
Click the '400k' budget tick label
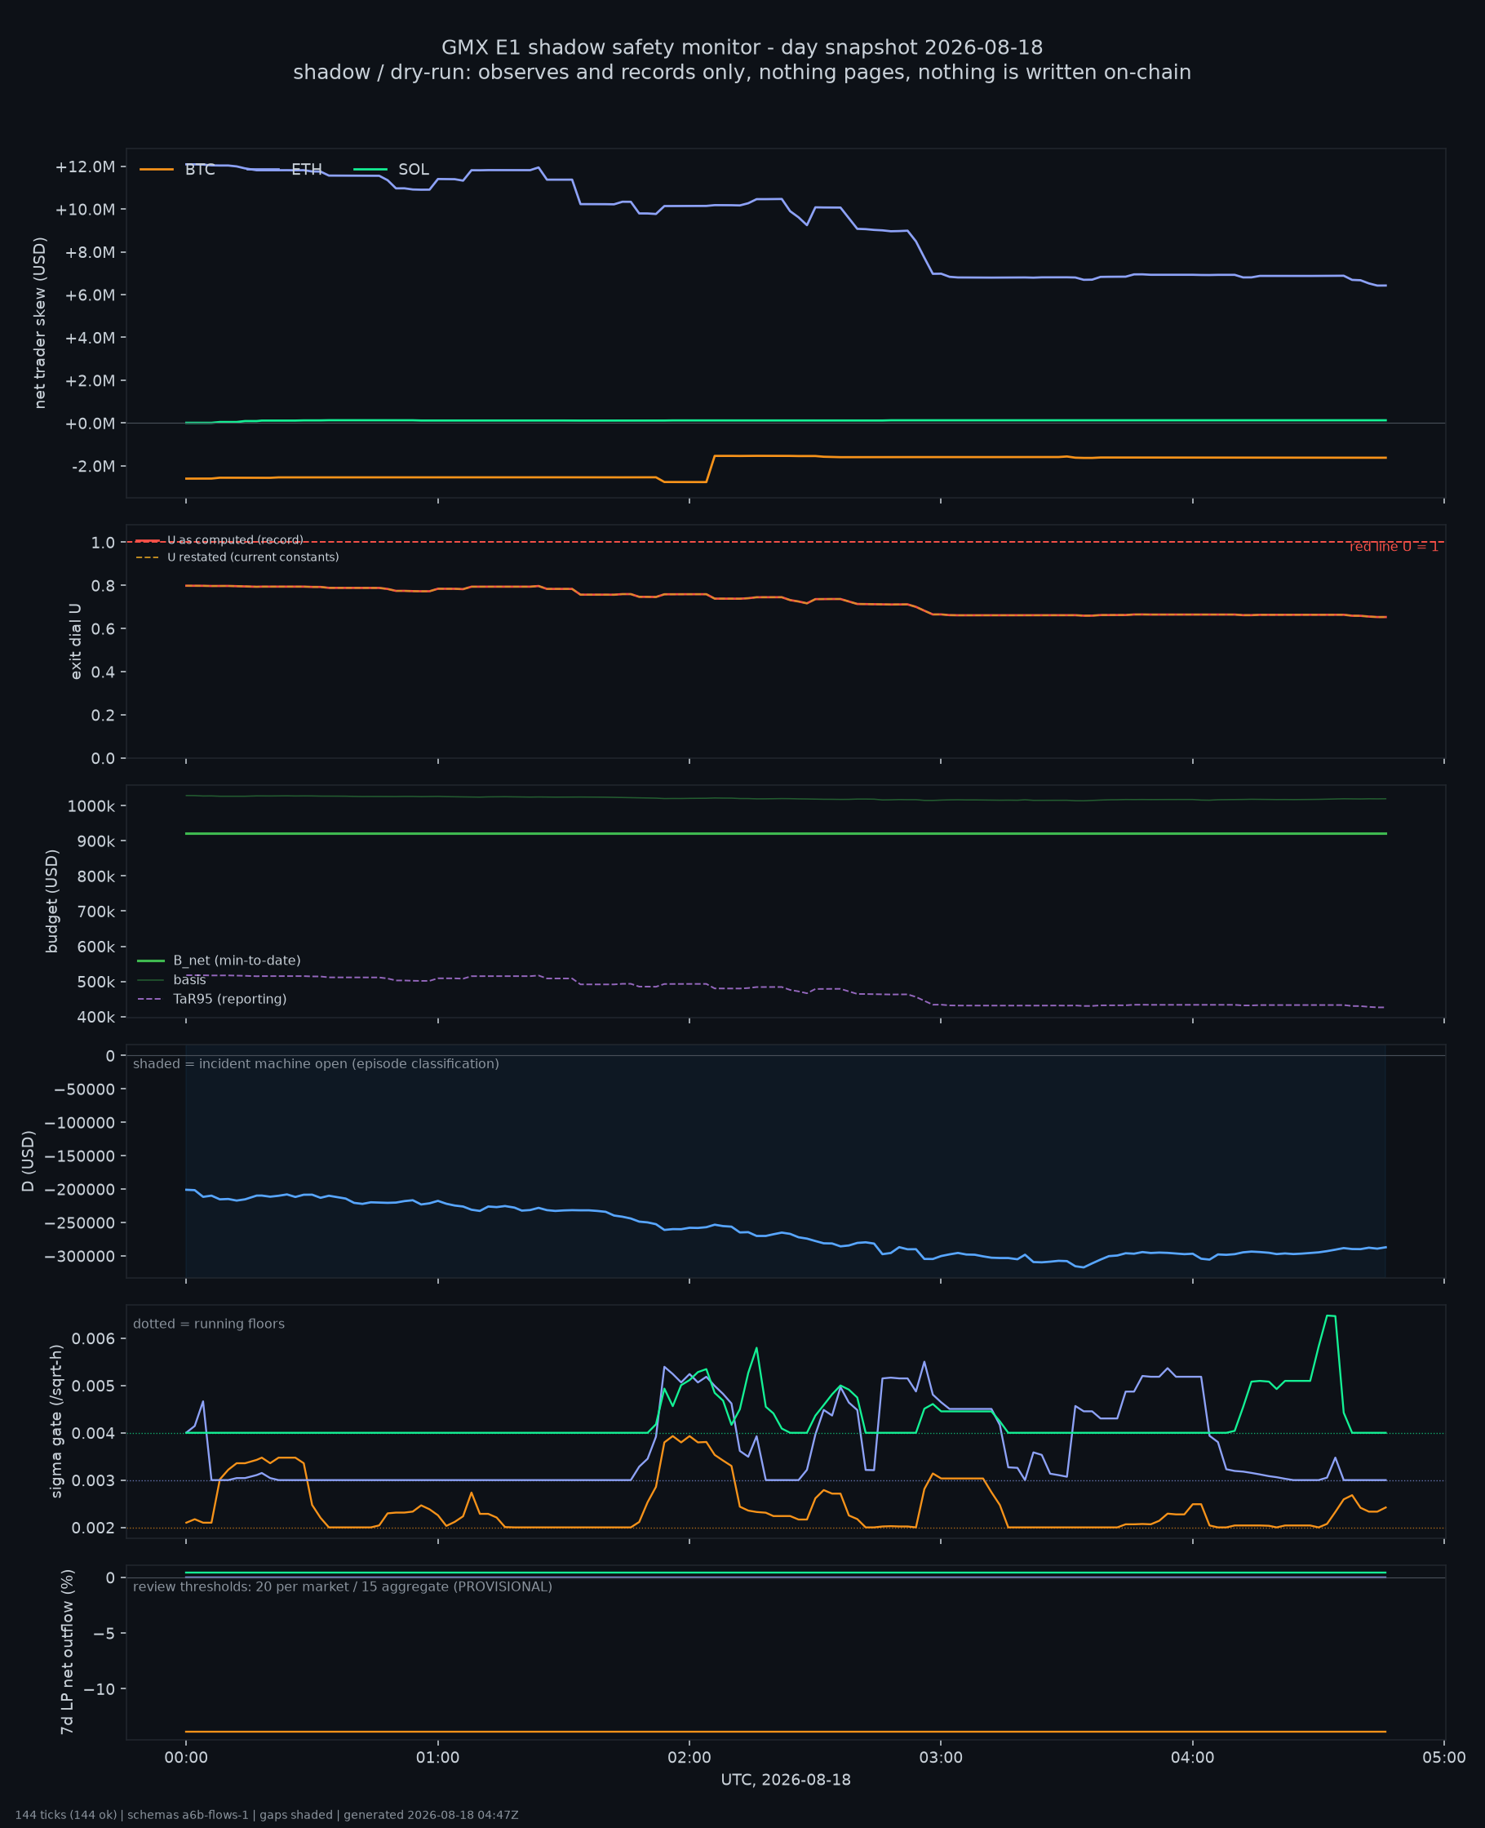click(x=94, y=1017)
